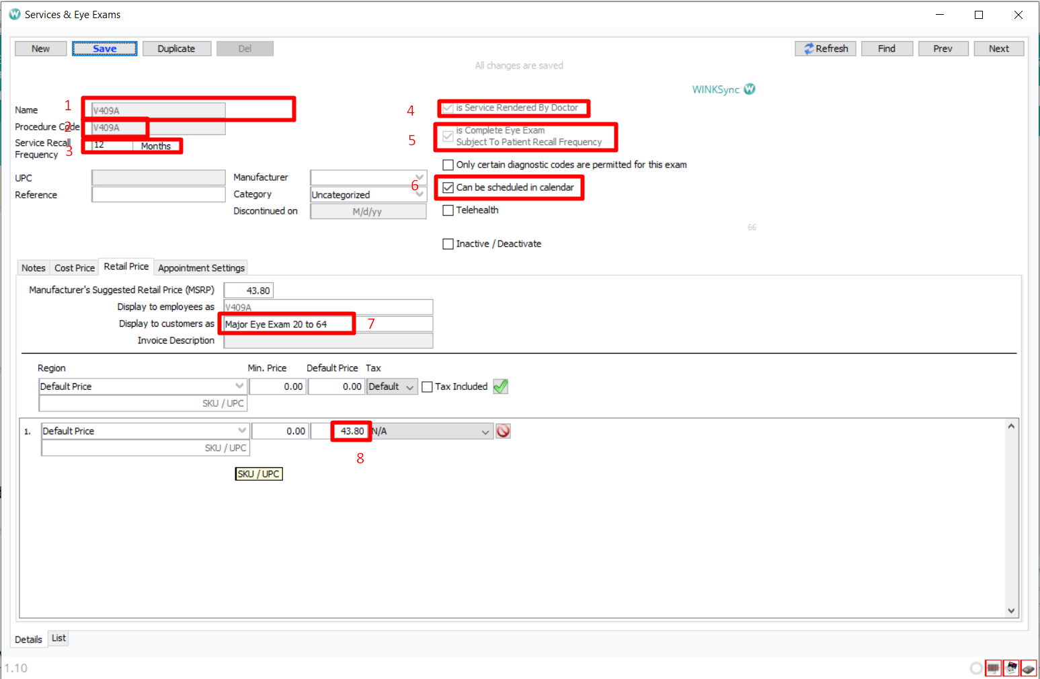Open the Cost Price tab
The image size is (1040, 679).
point(75,268)
